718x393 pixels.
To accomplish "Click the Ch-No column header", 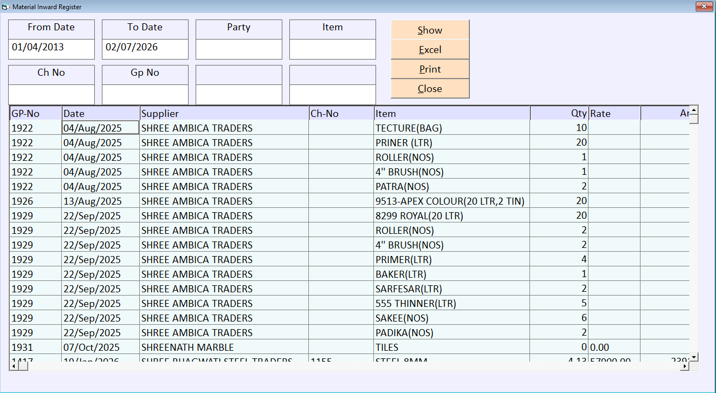I will 341,113.
